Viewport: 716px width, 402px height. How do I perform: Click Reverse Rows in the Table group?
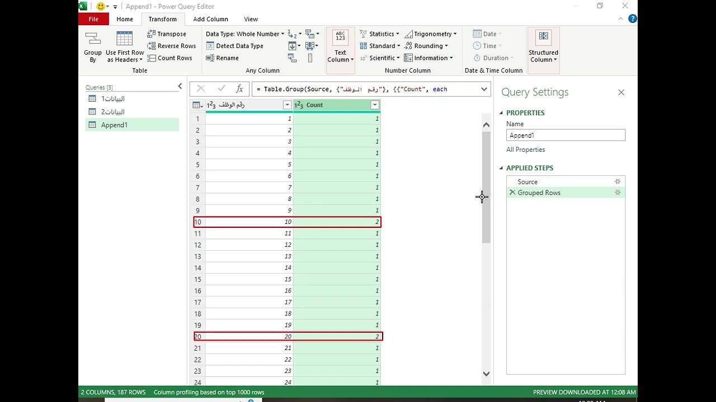[x=172, y=46]
